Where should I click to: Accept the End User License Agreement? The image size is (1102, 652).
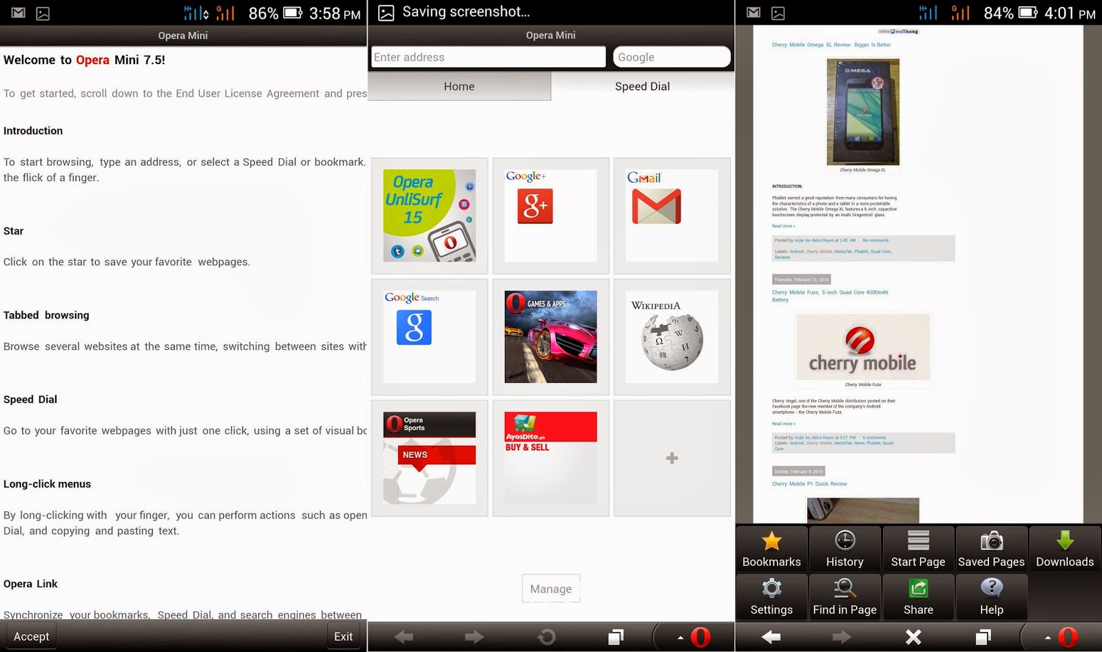coord(32,636)
